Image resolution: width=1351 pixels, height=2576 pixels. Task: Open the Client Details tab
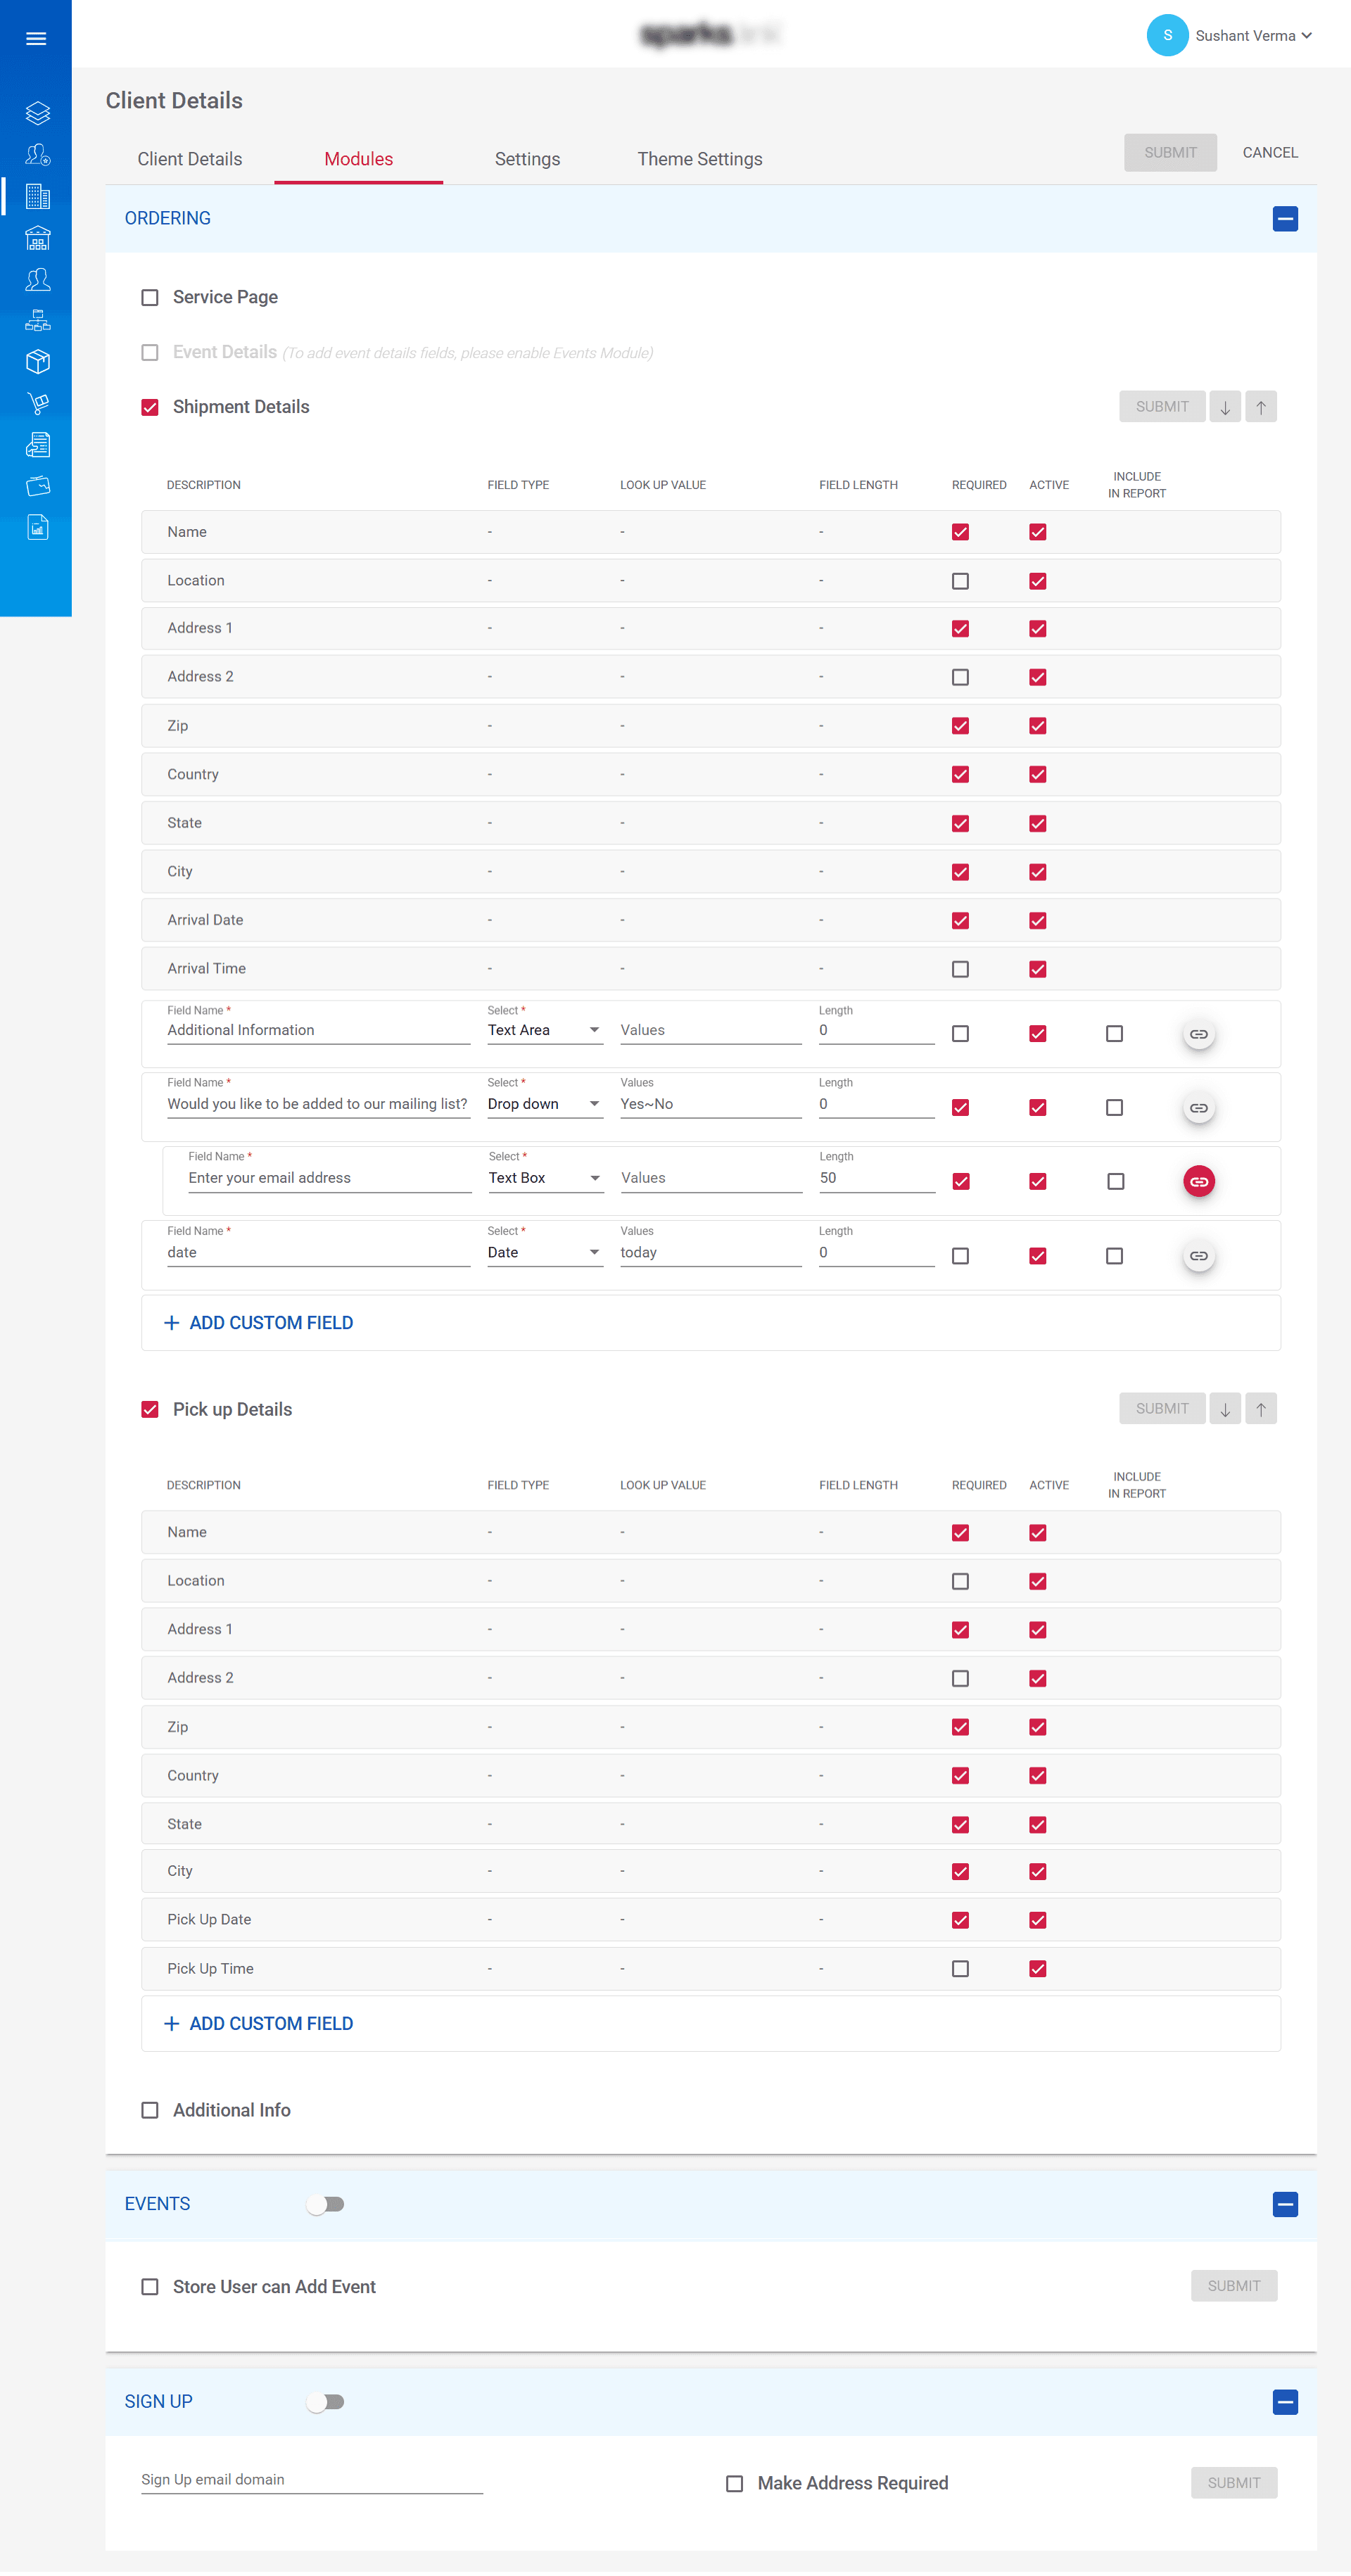[x=189, y=158]
